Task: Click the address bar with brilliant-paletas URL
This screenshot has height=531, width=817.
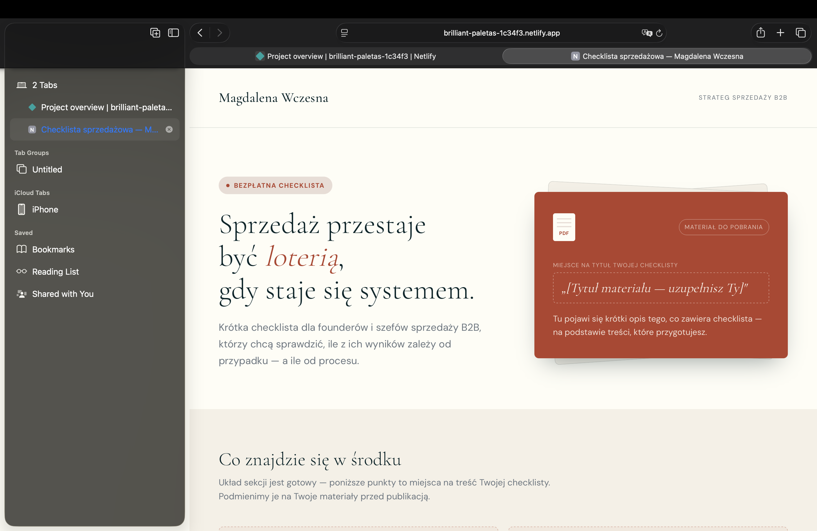Action: 501,33
